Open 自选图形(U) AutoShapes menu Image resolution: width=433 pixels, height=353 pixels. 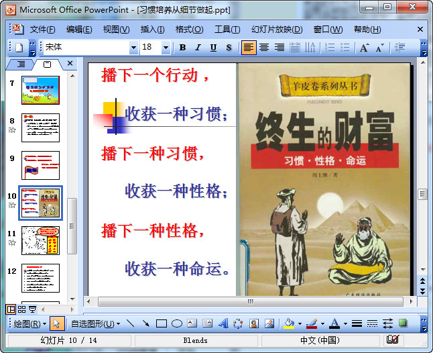pos(96,323)
